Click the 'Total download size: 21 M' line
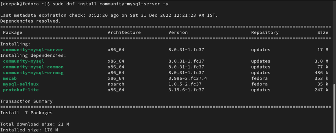The height and width of the screenshot is (133, 336). point(34,124)
